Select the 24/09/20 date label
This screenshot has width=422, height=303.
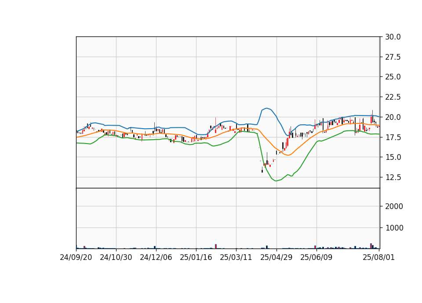click(76, 257)
